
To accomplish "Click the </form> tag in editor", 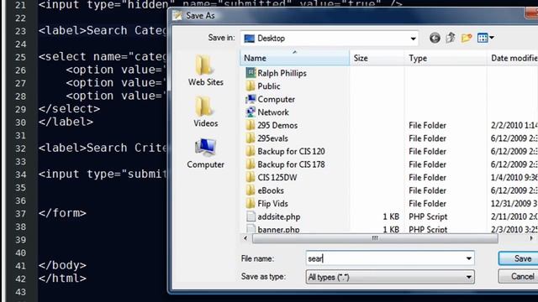I will [62, 213].
